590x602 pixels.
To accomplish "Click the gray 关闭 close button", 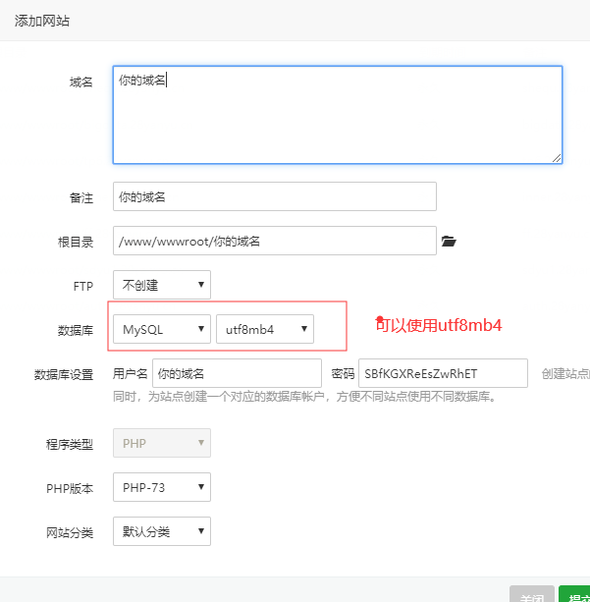I will coord(532,594).
